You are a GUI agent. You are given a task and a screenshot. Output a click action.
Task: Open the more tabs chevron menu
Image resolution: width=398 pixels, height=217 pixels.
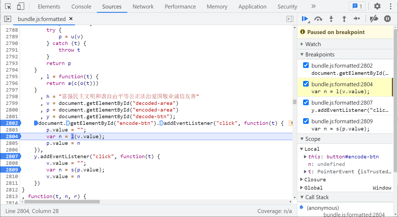click(313, 6)
